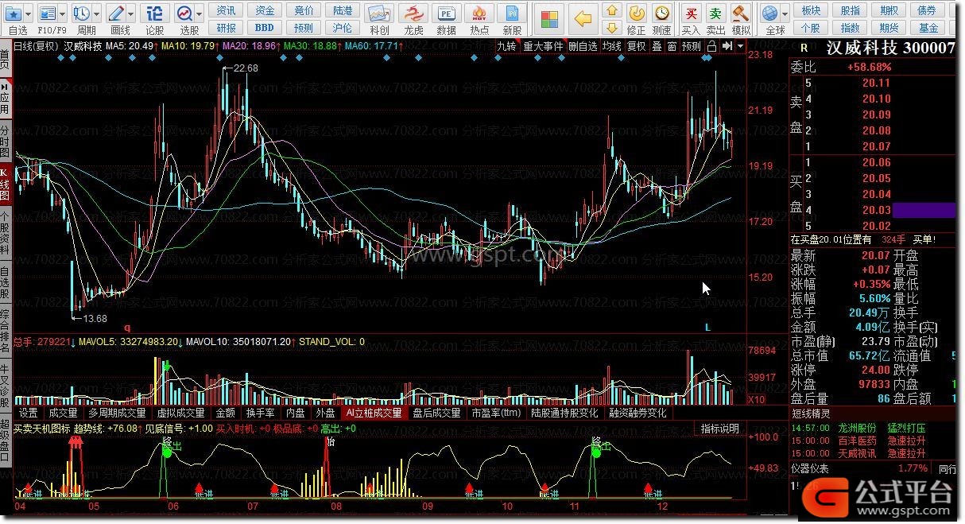Toggle the chart lock icon
Image resolution: width=965 pixels, height=524 pixels.
711,46
